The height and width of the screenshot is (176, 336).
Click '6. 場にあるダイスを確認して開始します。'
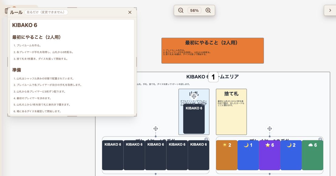pos(37,111)
